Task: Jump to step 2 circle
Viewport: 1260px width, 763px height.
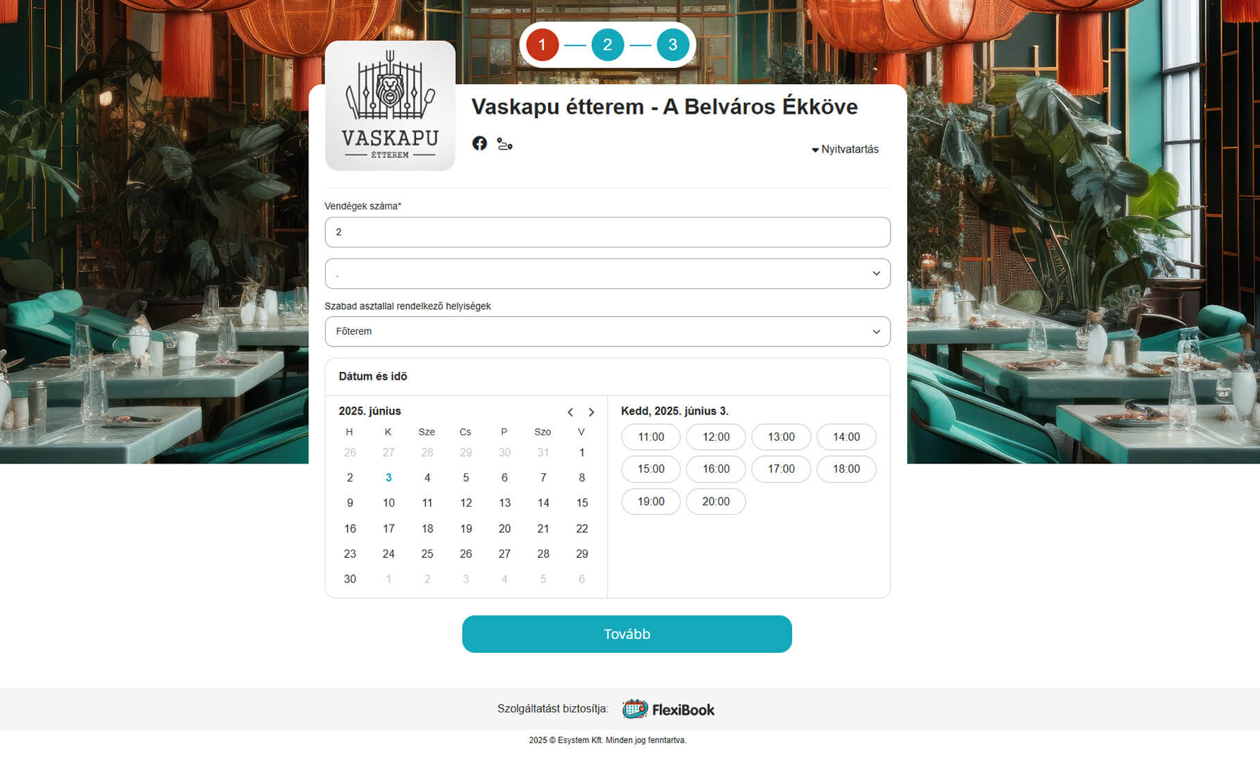Action: [x=607, y=45]
